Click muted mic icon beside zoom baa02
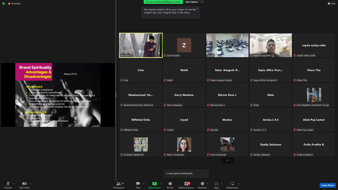Viewport: 338px width, 190px height. coord(165,55)
